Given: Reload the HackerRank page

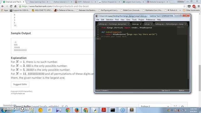Looking at the screenshot, I should (x=11, y=6).
